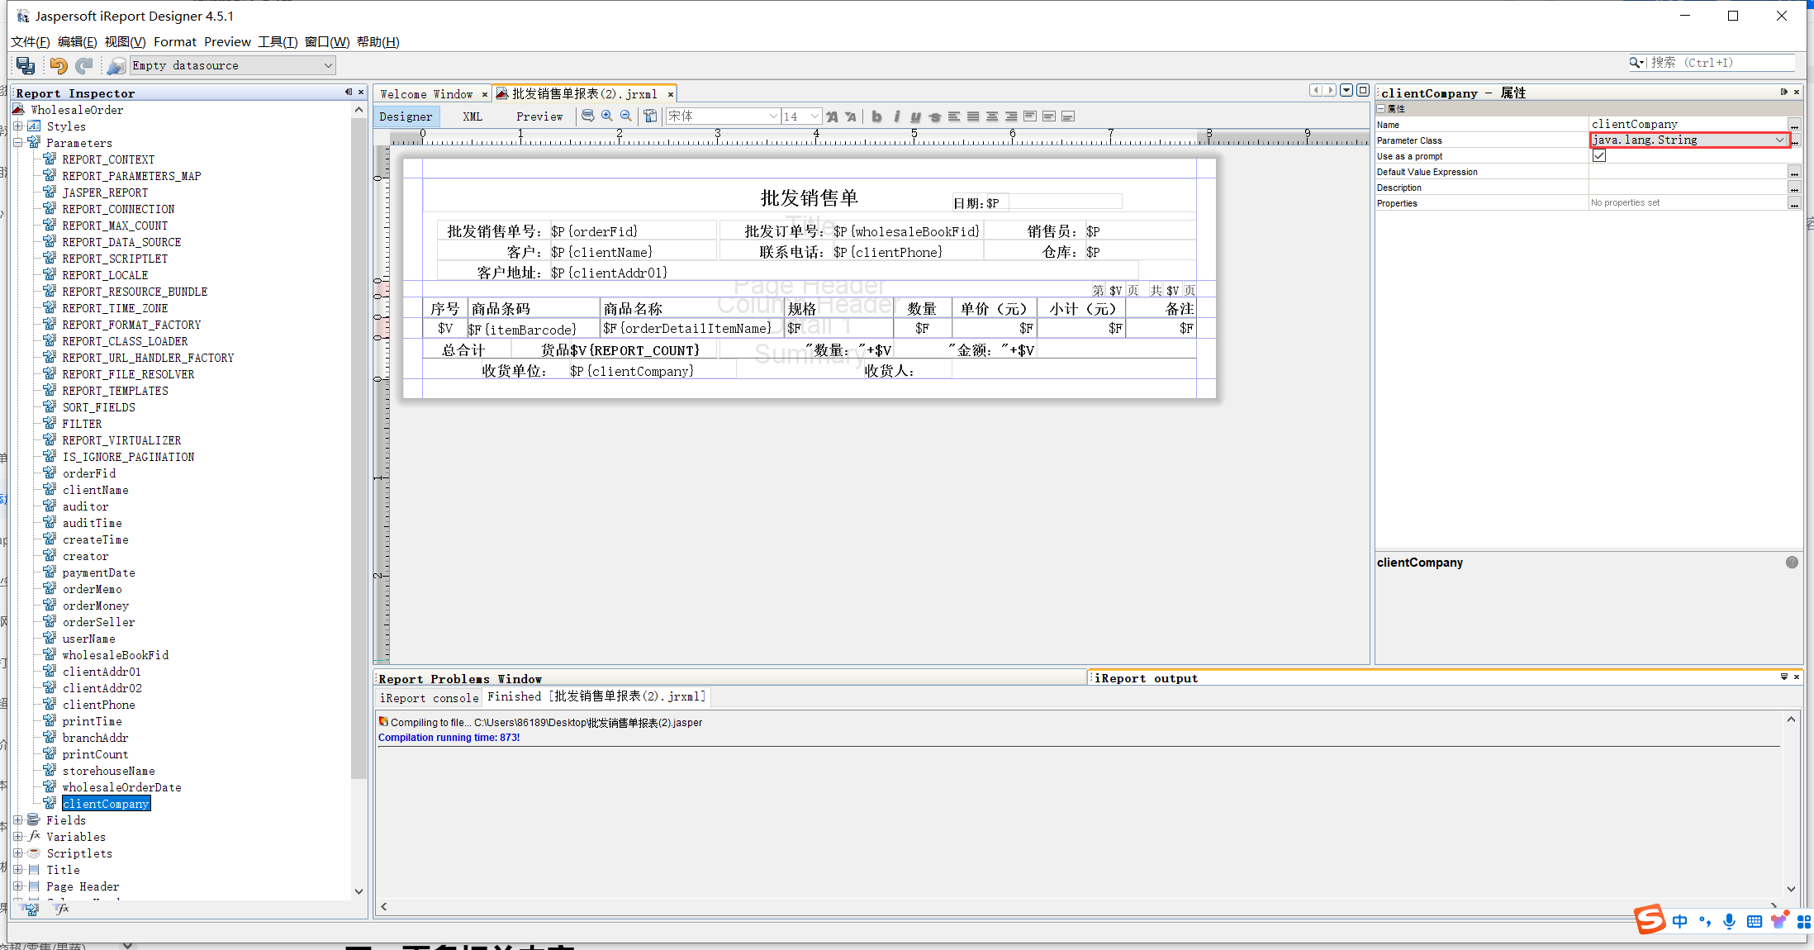The height and width of the screenshot is (950, 1814).
Task: Click the Save All toolbar icon
Action: click(26, 65)
